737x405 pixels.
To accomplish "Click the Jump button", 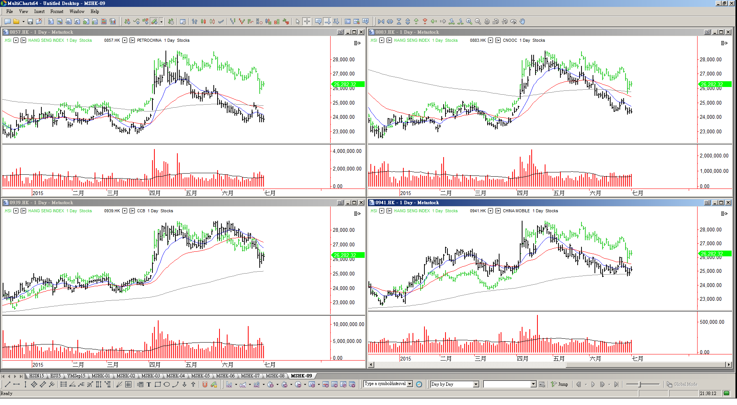I will point(560,384).
